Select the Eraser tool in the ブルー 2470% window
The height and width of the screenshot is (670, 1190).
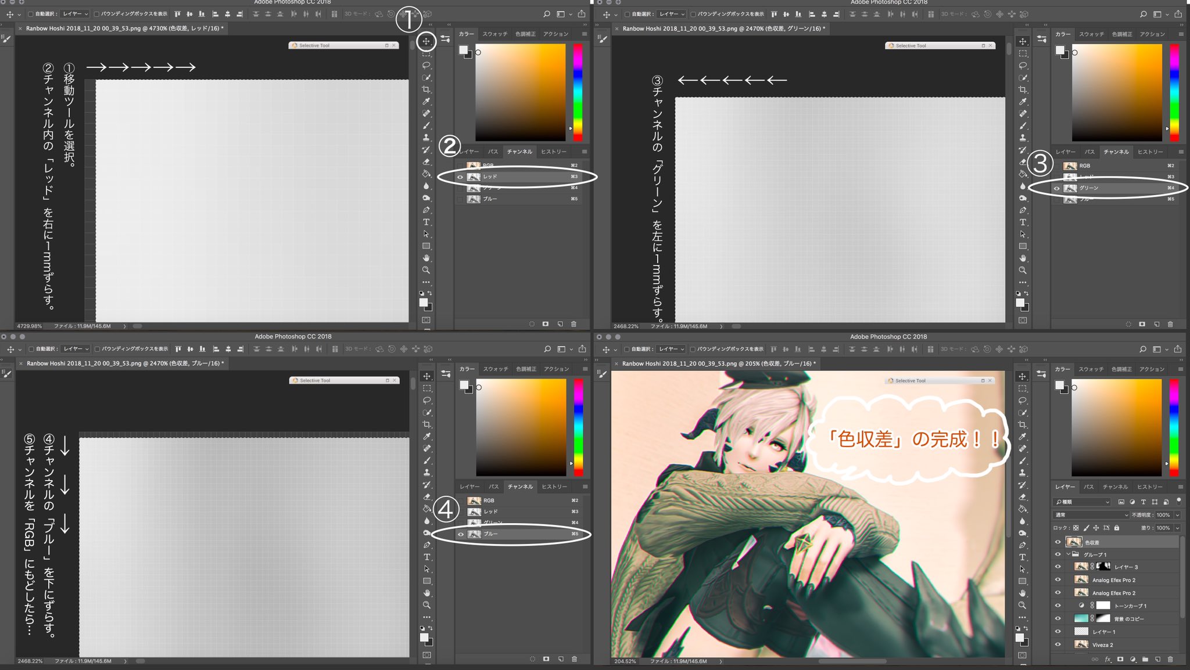426,497
